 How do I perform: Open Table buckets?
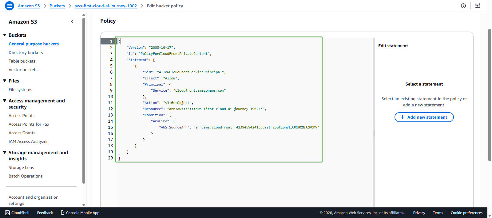pos(22,61)
